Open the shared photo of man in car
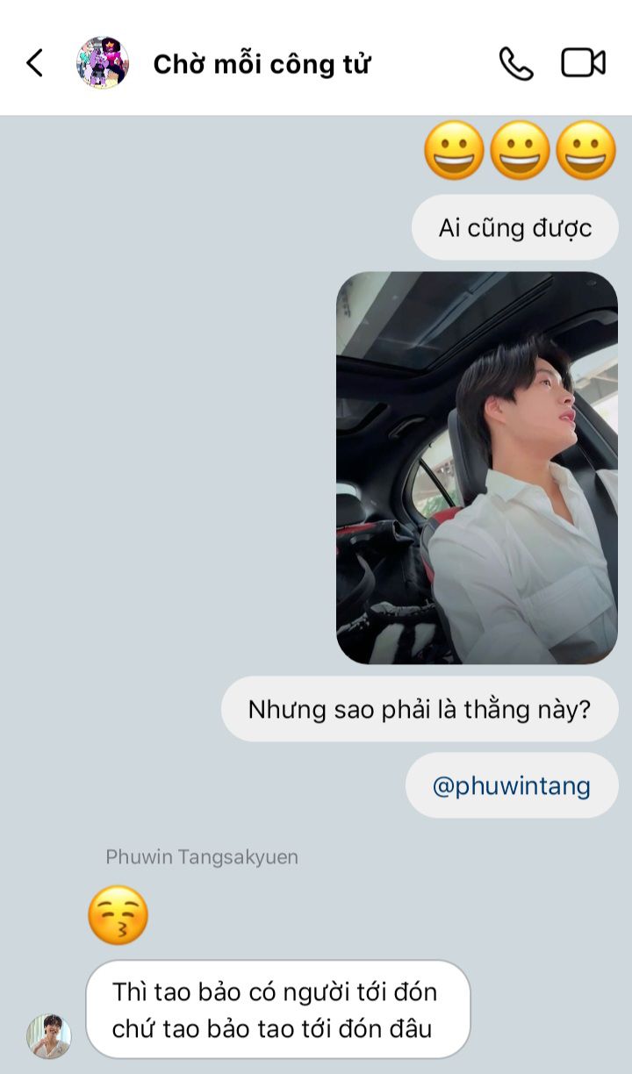 (477, 468)
